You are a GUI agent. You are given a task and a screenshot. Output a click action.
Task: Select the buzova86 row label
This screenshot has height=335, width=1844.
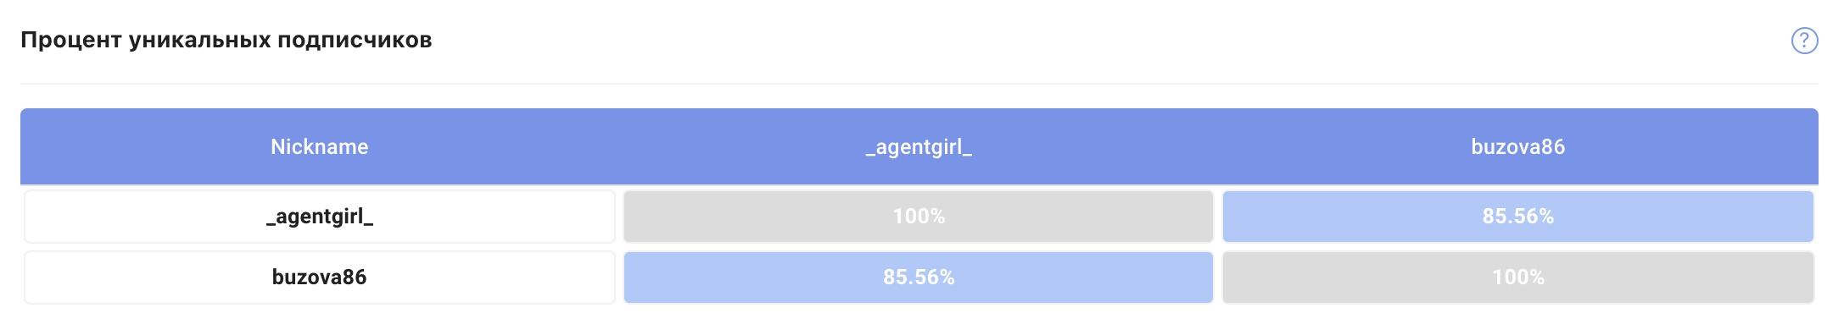[320, 277]
